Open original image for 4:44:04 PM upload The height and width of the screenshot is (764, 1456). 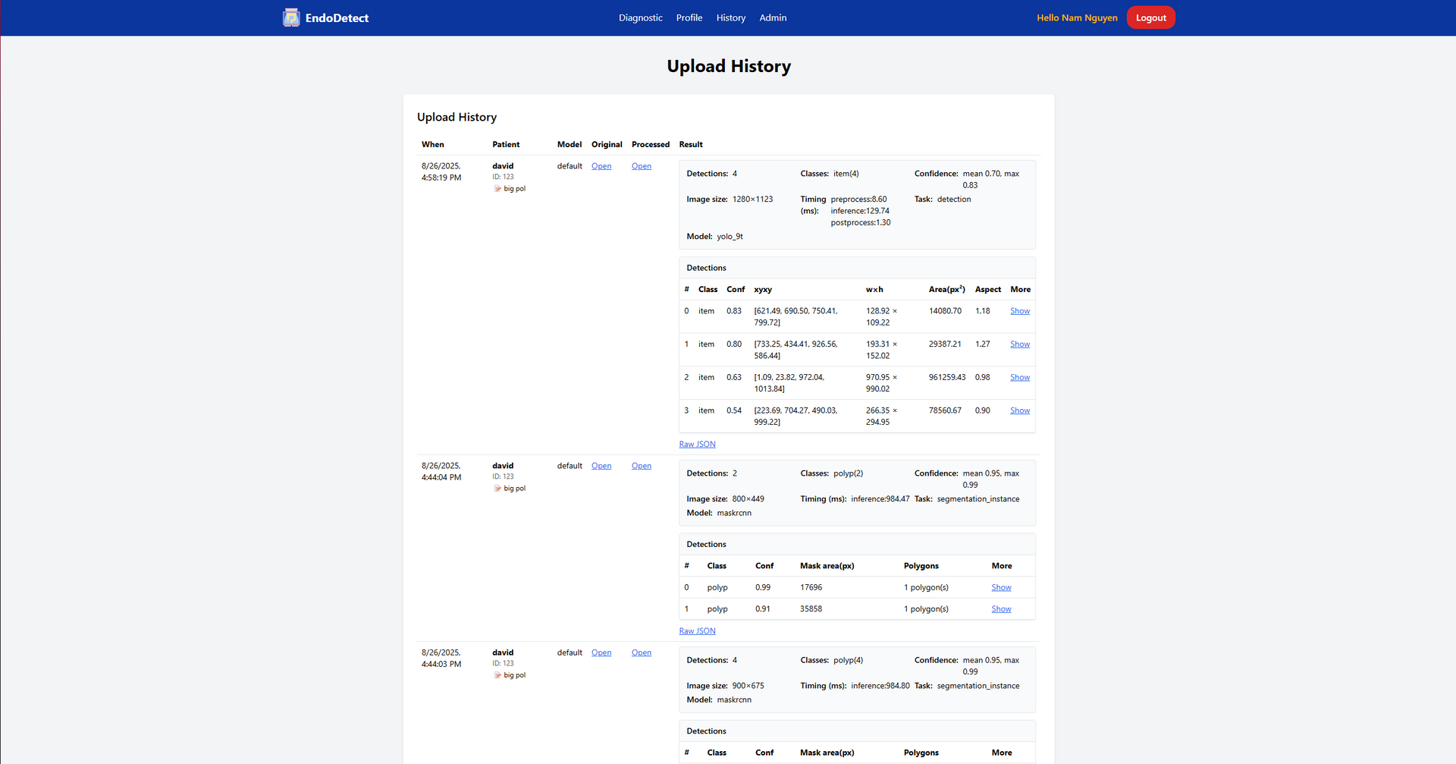[601, 466]
